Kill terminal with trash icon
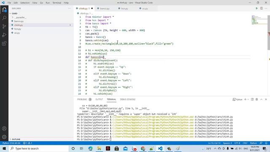The width and height of the screenshot is (270, 152). coord(257,99)
